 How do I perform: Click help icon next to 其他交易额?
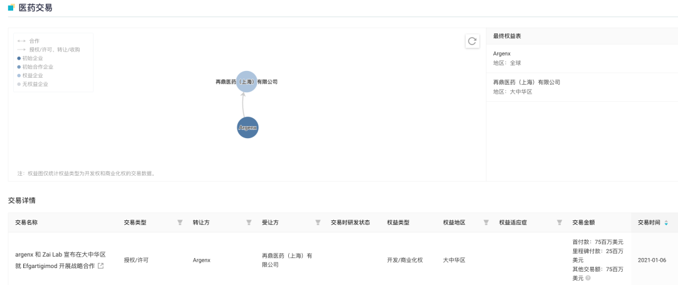pyautogui.click(x=588, y=277)
